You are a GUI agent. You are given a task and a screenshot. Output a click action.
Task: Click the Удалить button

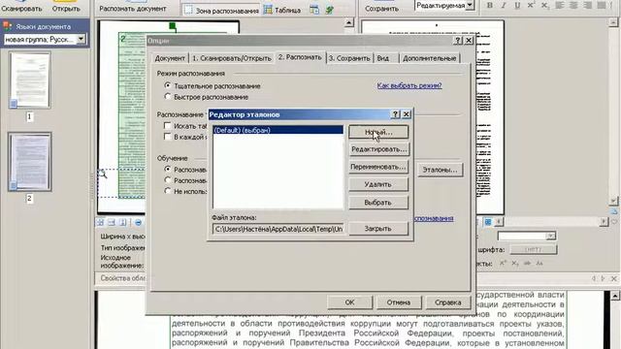coord(378,184)
